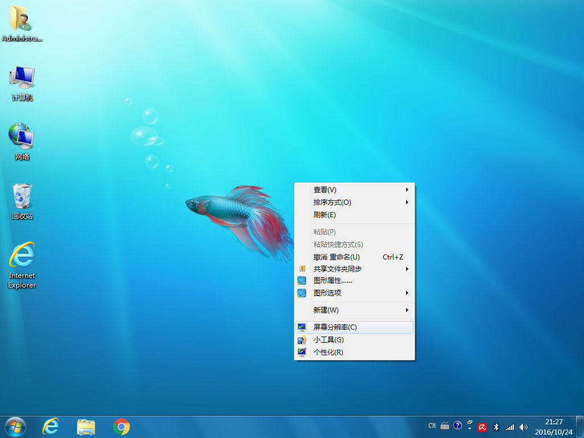The height and width of the screenshot is (438, 584).
Task: Expand the 排序方式(O) submenu arrow
Action: point(407,202)
